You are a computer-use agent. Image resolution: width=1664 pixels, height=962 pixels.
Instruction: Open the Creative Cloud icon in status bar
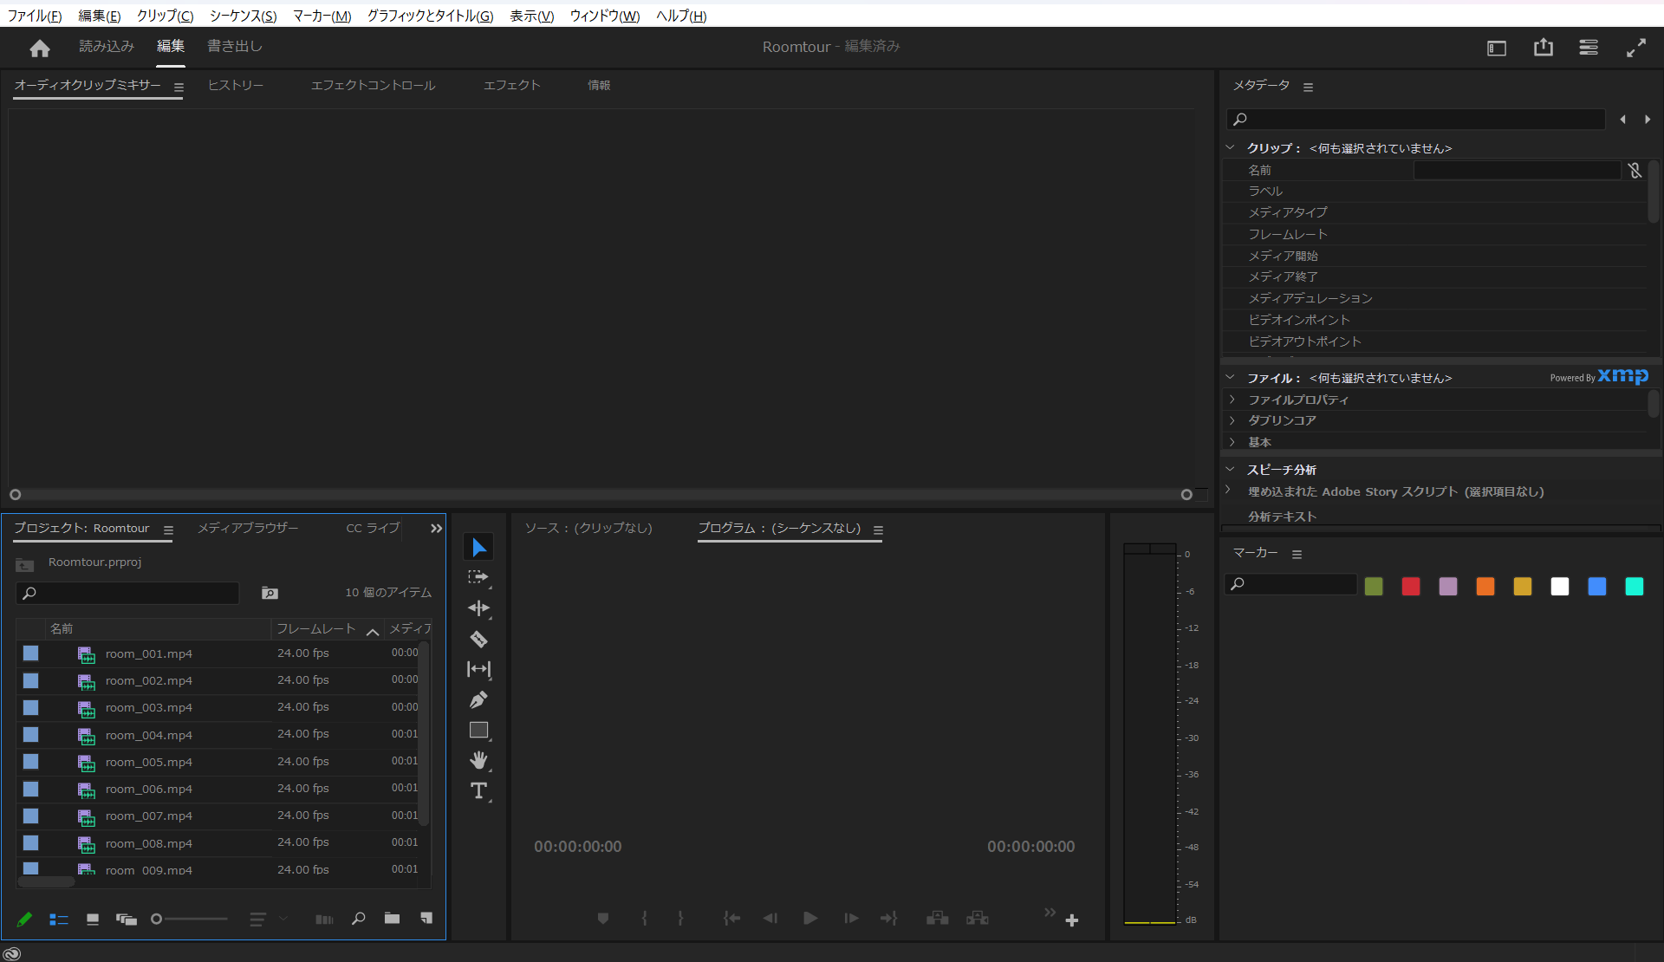11,953
